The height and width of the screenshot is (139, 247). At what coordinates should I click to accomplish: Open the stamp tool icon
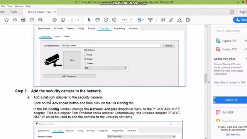point(188,20)
